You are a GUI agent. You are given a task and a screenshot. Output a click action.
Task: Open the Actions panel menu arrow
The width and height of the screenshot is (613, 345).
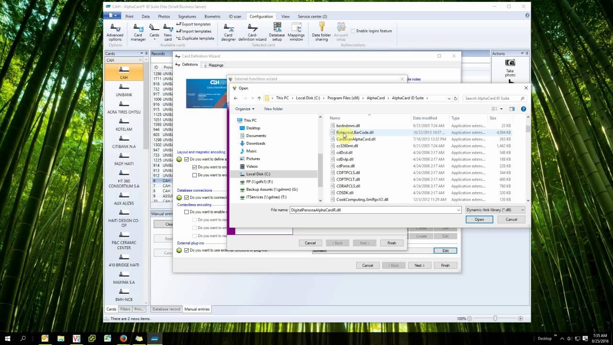point(522,54)
